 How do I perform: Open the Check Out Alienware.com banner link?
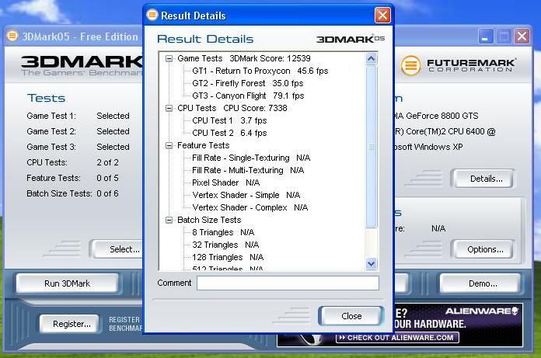(397, 338)
